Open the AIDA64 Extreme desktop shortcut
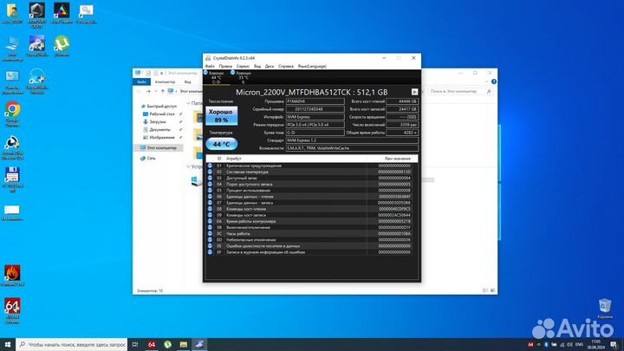This screenshot has width=624, height=351. tap(12, 311)
